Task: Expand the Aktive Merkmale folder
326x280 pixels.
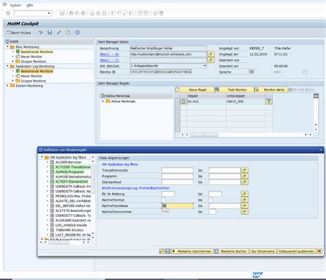Action: tap(103, 101)
